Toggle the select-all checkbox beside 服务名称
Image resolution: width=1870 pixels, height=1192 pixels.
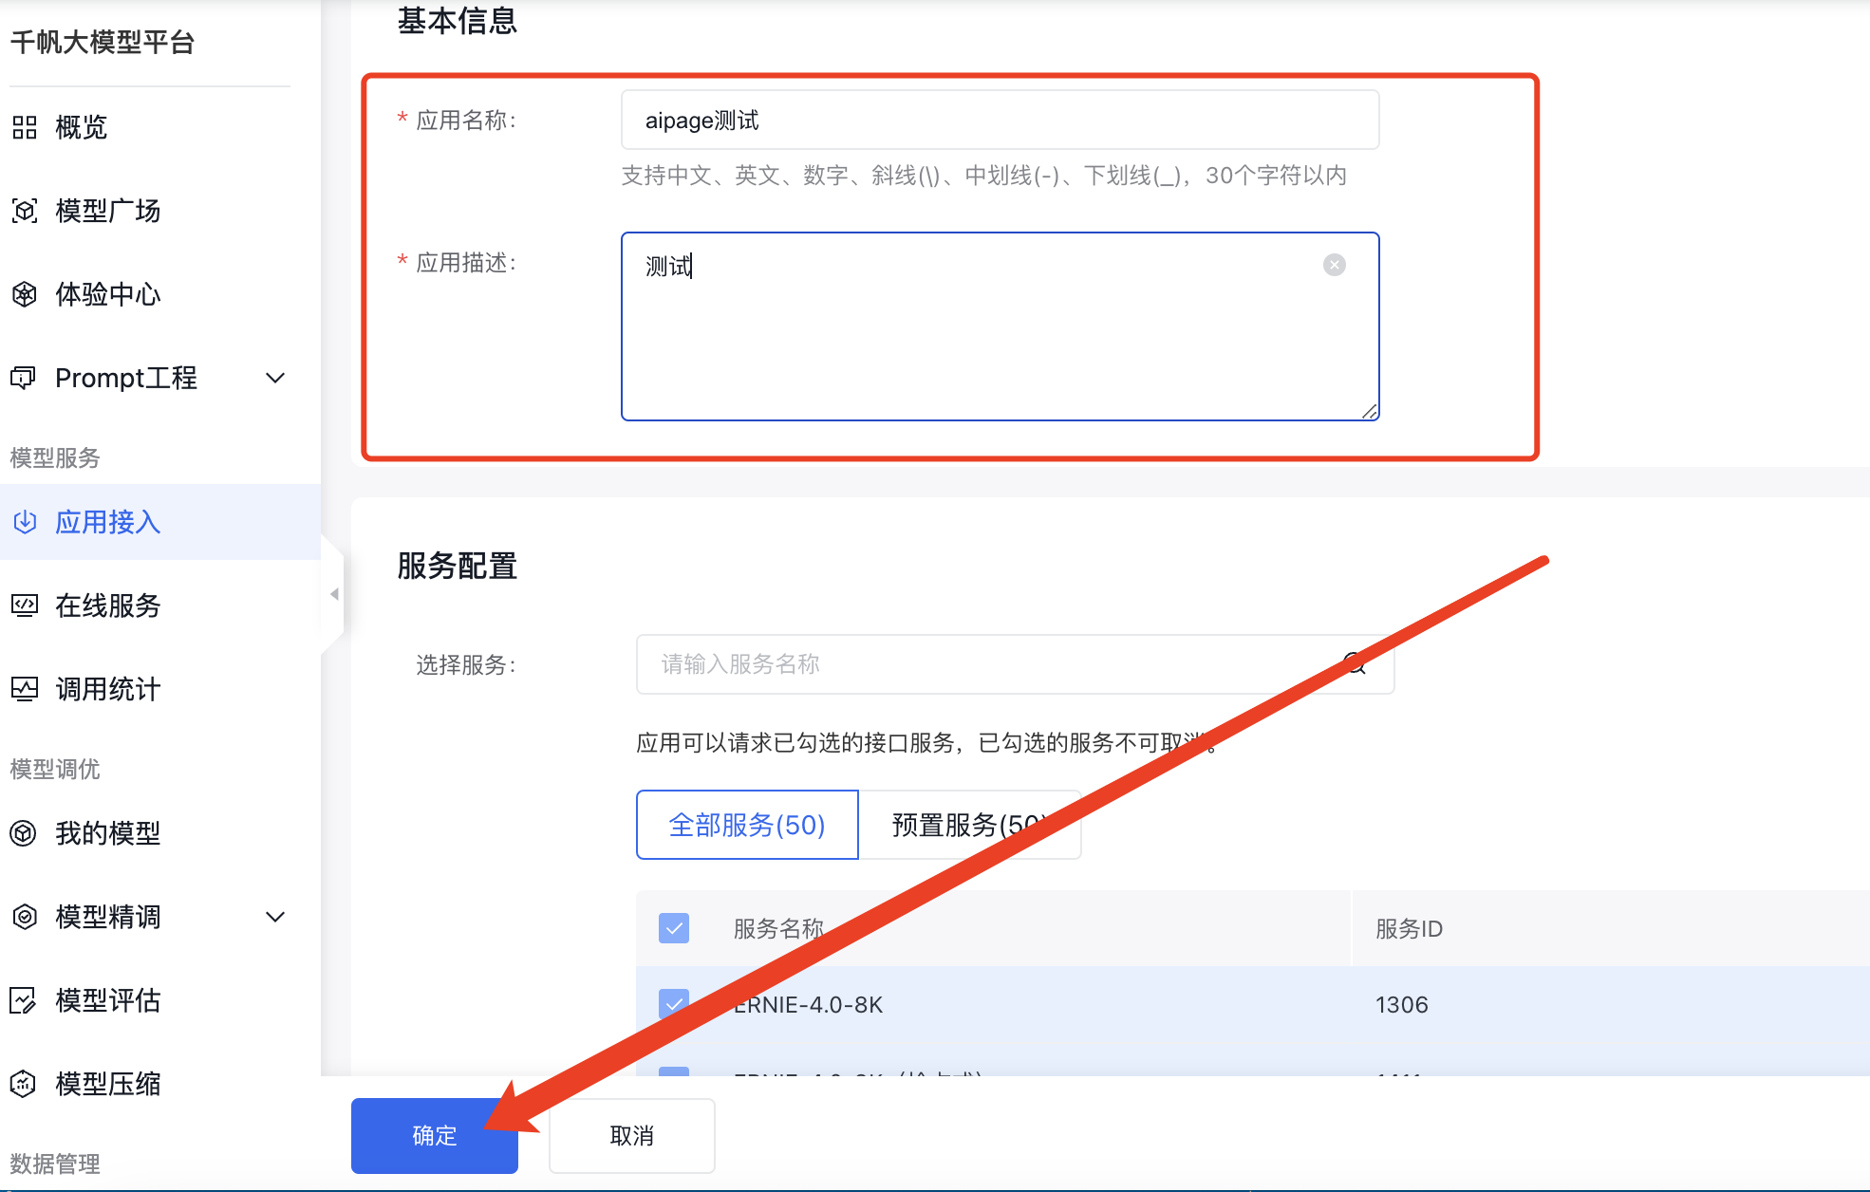(x=674, y=928)
